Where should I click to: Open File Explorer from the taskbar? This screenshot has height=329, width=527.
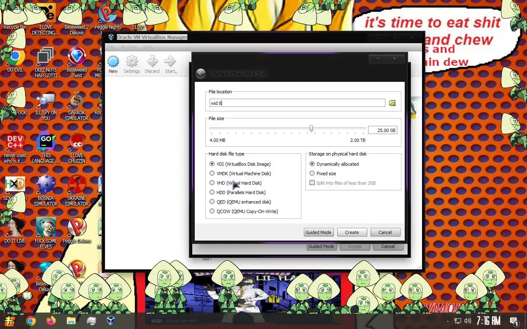point(71,321)
